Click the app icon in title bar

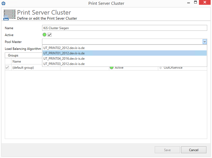3,3
